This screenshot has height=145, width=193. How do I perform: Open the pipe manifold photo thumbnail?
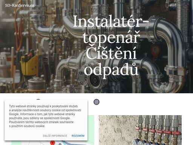pos(140,130)
